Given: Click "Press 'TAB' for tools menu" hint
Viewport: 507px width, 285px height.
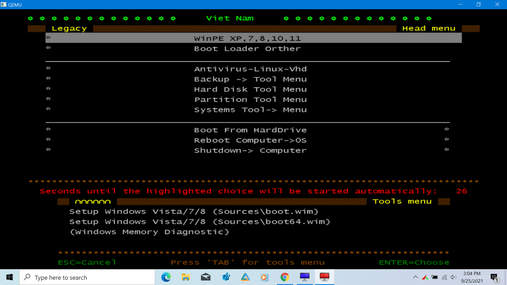Looking at the screenshot, I should 248,263.
